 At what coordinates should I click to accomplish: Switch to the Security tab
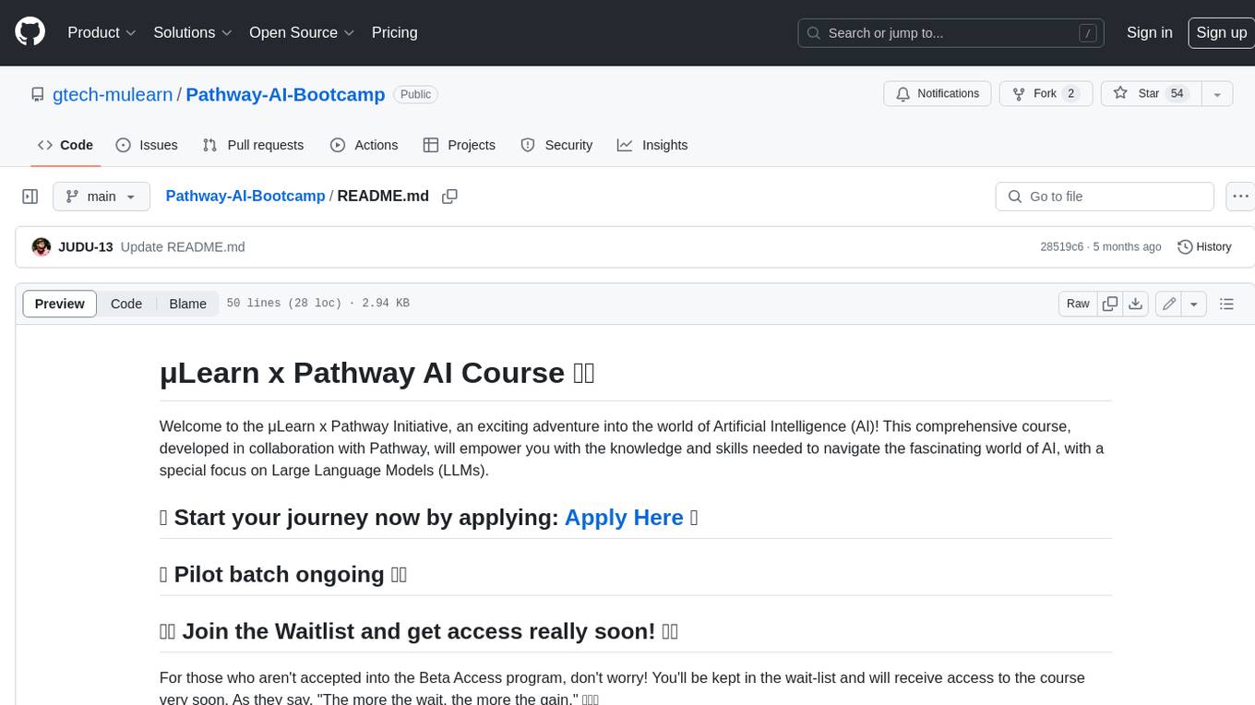[x=556, y=145]
